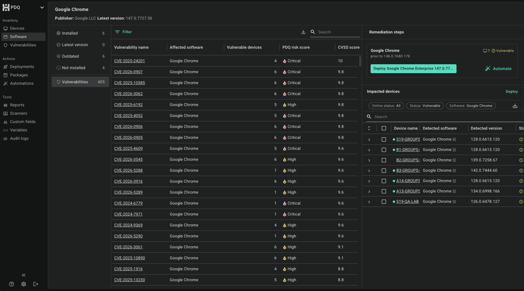Screen dimensions: 524x291
Task: Click the download icon beside vulnerability search
Action: click(x=303, y=32)
